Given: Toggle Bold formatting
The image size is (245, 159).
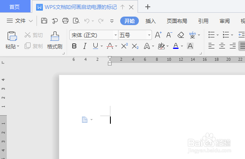Looking at the screenshot, I should (74, 46).
